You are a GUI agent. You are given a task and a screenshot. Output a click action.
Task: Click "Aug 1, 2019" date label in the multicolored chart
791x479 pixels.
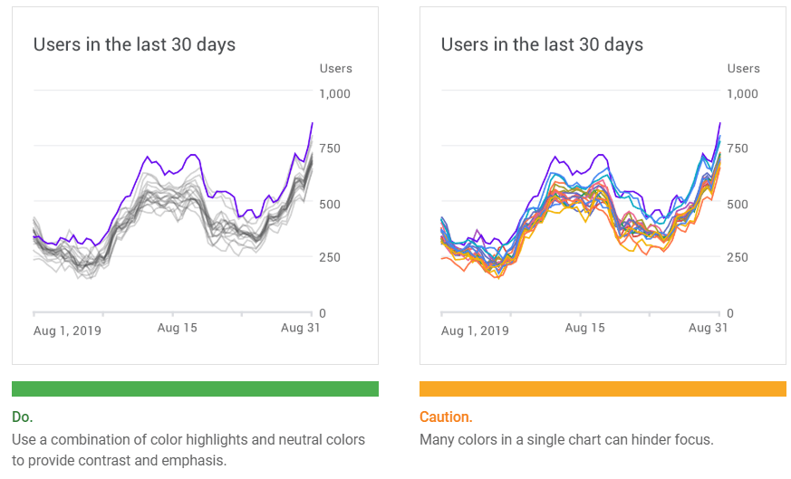coord(475,331)
